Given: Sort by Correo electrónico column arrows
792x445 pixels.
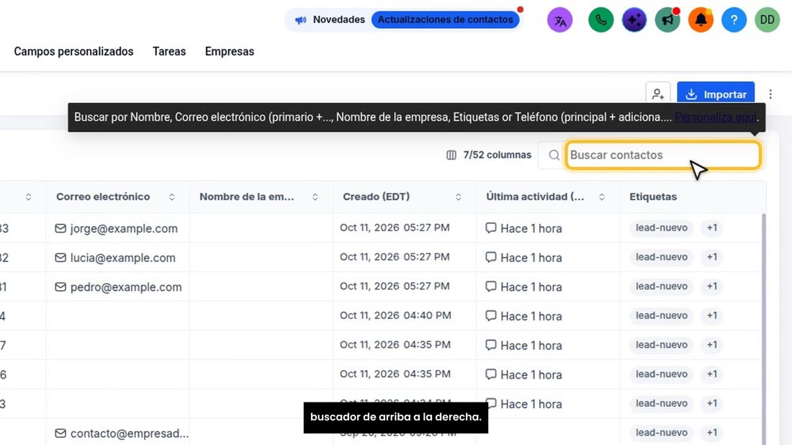Looking at the screenshot, I should coord(172,197).
